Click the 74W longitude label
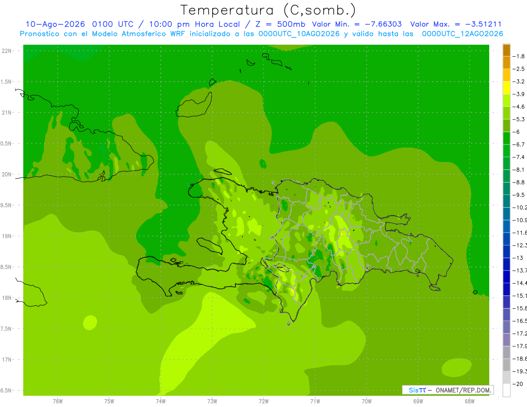The image size is (527, 407). pos(161,401)
